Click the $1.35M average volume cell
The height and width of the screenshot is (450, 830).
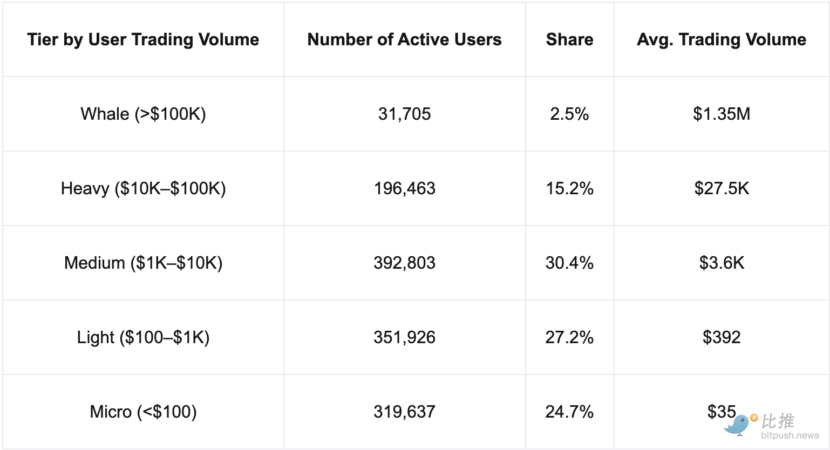[x=722, y=114]
